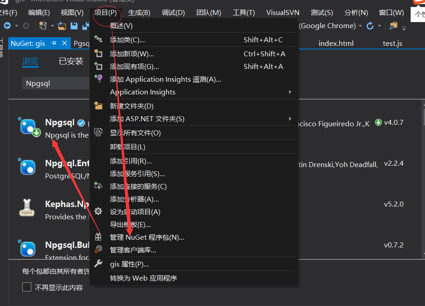Image resolution: width=425 pixels, height=306 pixels.
Task: Click the Set as StartUp Project gear icon
Action: pos(98,211)
